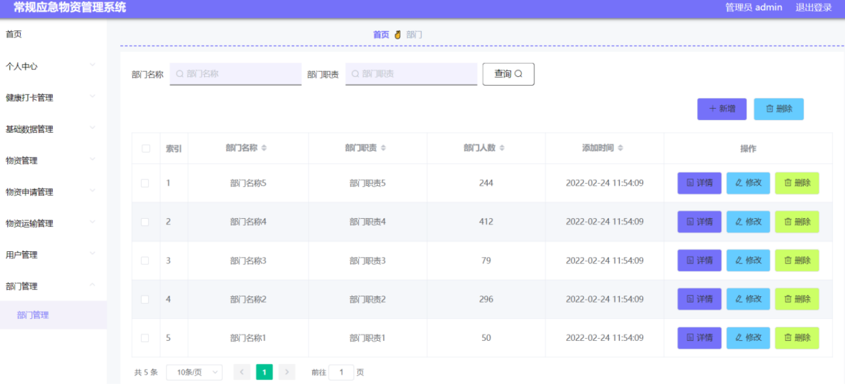Click 修改 for 部门名称5

coord(748,183)
